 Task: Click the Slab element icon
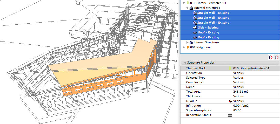(x=195, y=27)
